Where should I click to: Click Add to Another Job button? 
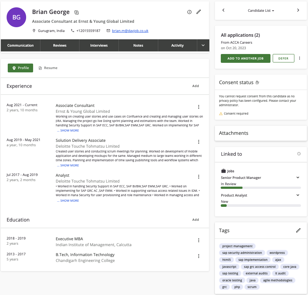point(245,58)
